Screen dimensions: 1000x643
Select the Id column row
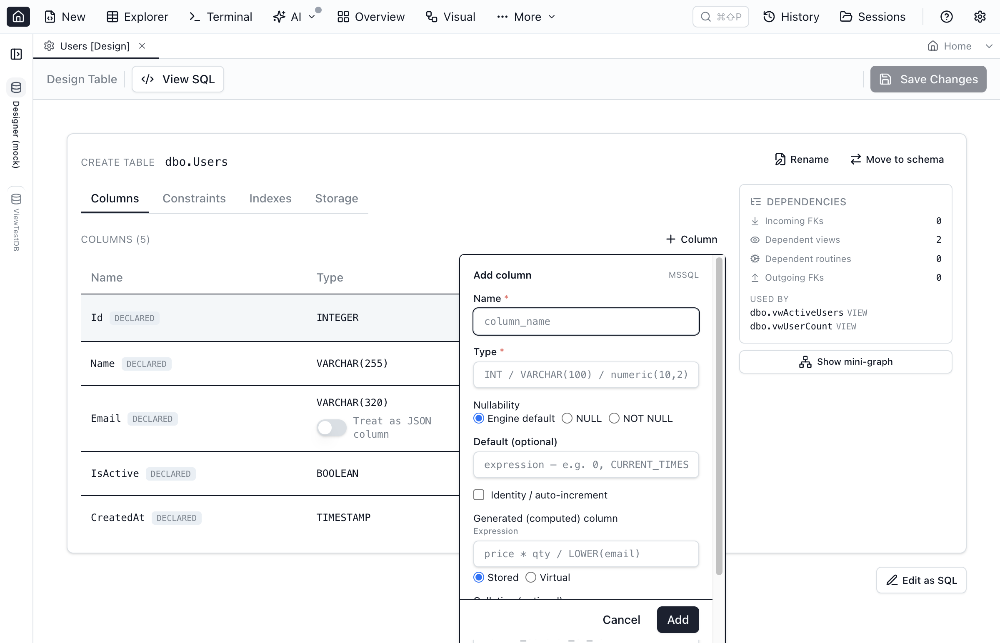[x=270, y=318]
